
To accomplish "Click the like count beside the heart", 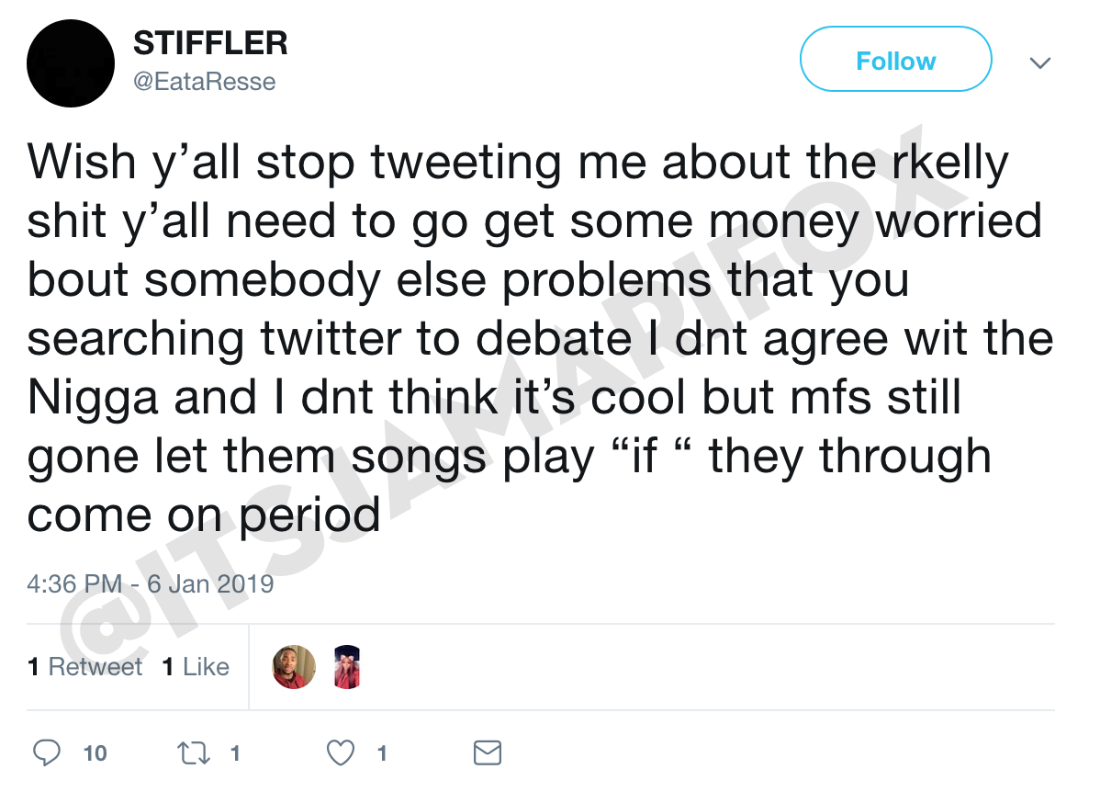I will coord(382,754).
